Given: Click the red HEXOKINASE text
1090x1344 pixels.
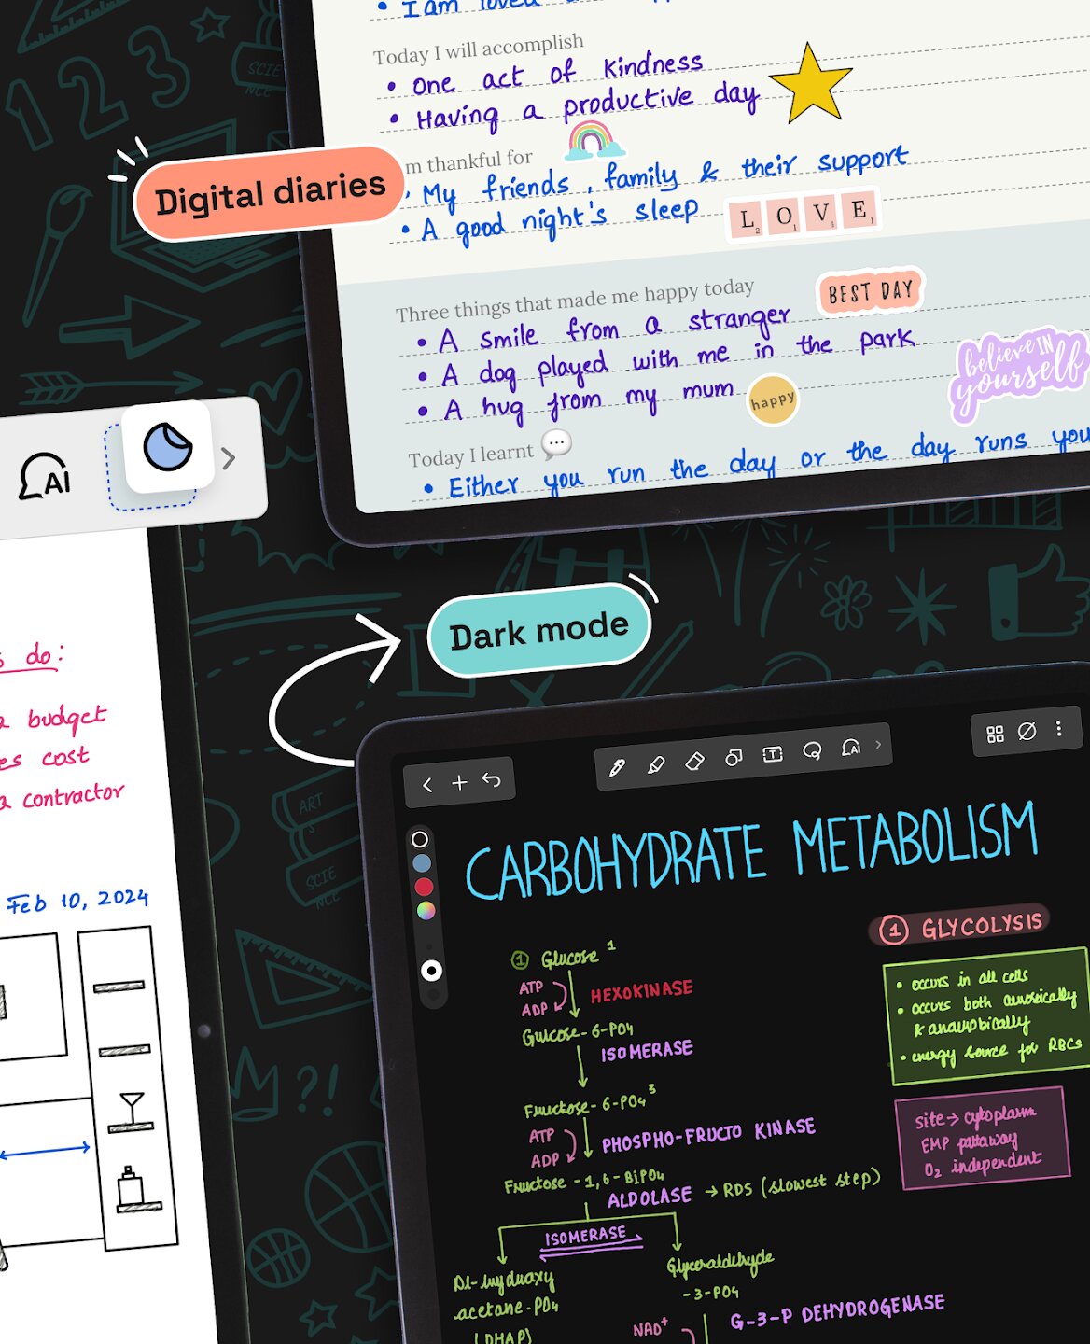Looking at the screenshot, I should 642,991.
